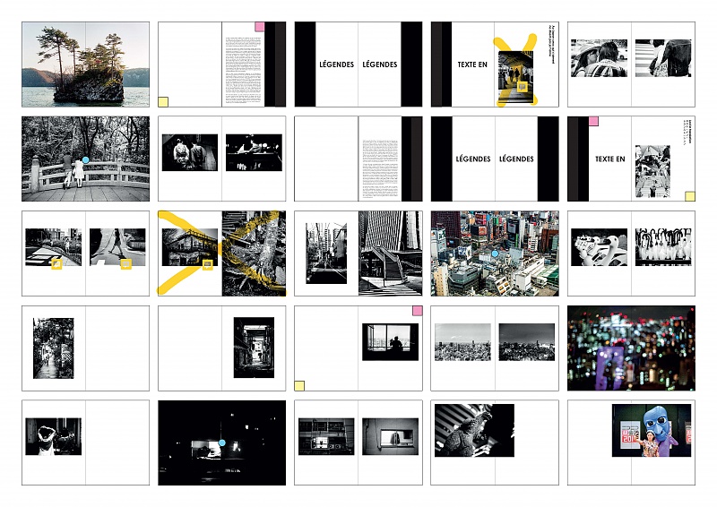
Task: Select the yellow icon on the walking pedestrian photo
Action: [126, 263]
